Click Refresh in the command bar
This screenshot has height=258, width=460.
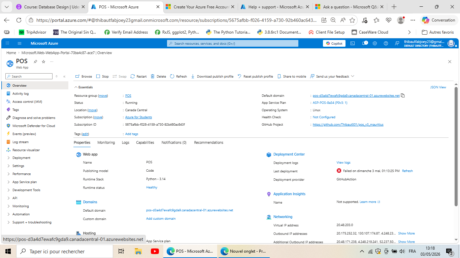[x=178, y=76]
